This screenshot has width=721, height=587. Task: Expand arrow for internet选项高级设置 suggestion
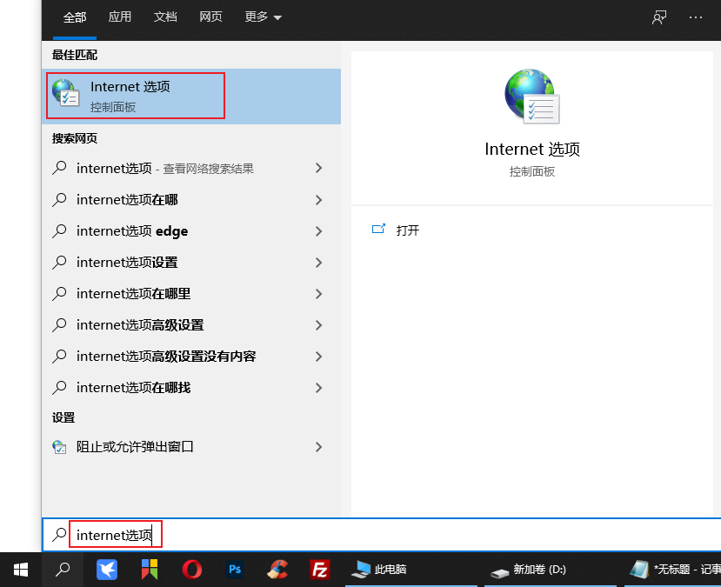(x=318, y=325)
